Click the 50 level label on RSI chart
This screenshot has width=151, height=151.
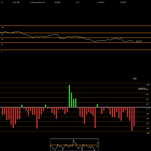click(x=2, y=40)
